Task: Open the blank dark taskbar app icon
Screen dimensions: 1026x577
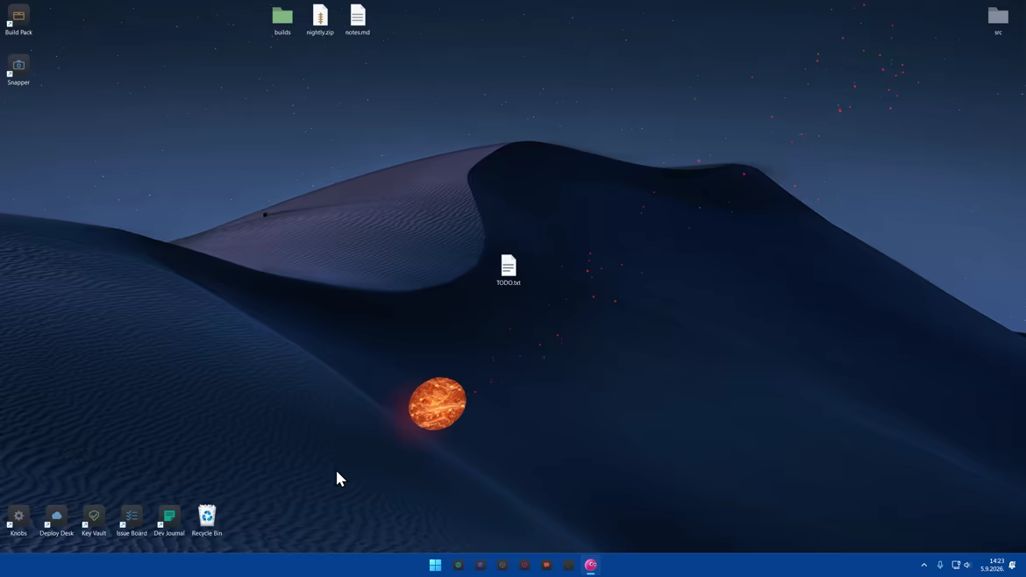Action: tap(568, 565)
